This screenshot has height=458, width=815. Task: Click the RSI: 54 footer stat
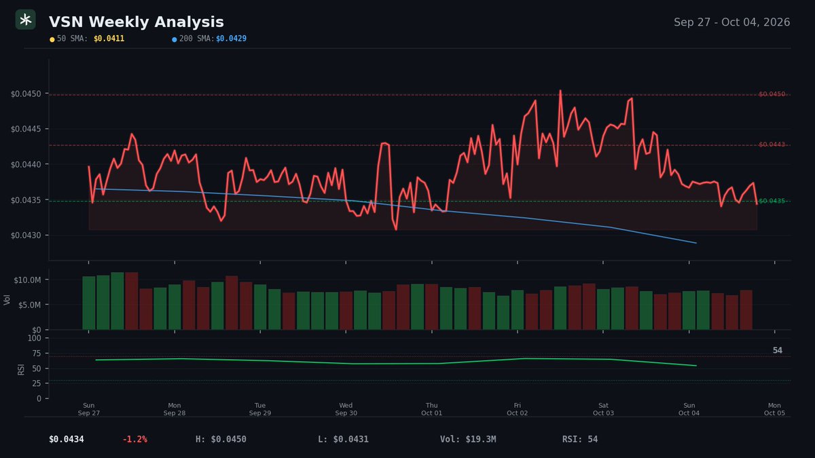tap(580, 440)
